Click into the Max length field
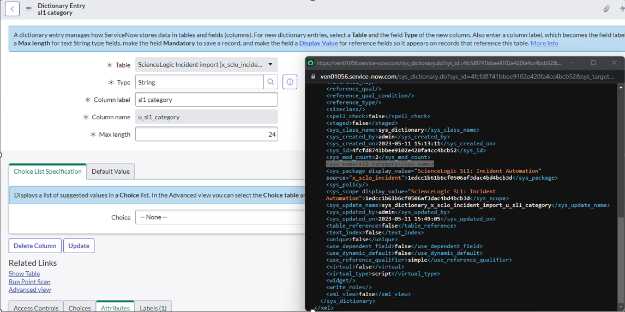625x312 pixels. click(206, 134)
